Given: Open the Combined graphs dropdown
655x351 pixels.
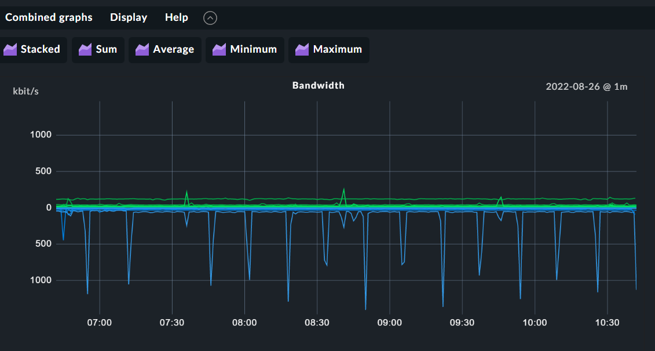Looking at the screenshot, I should click(x=49, y=17).
